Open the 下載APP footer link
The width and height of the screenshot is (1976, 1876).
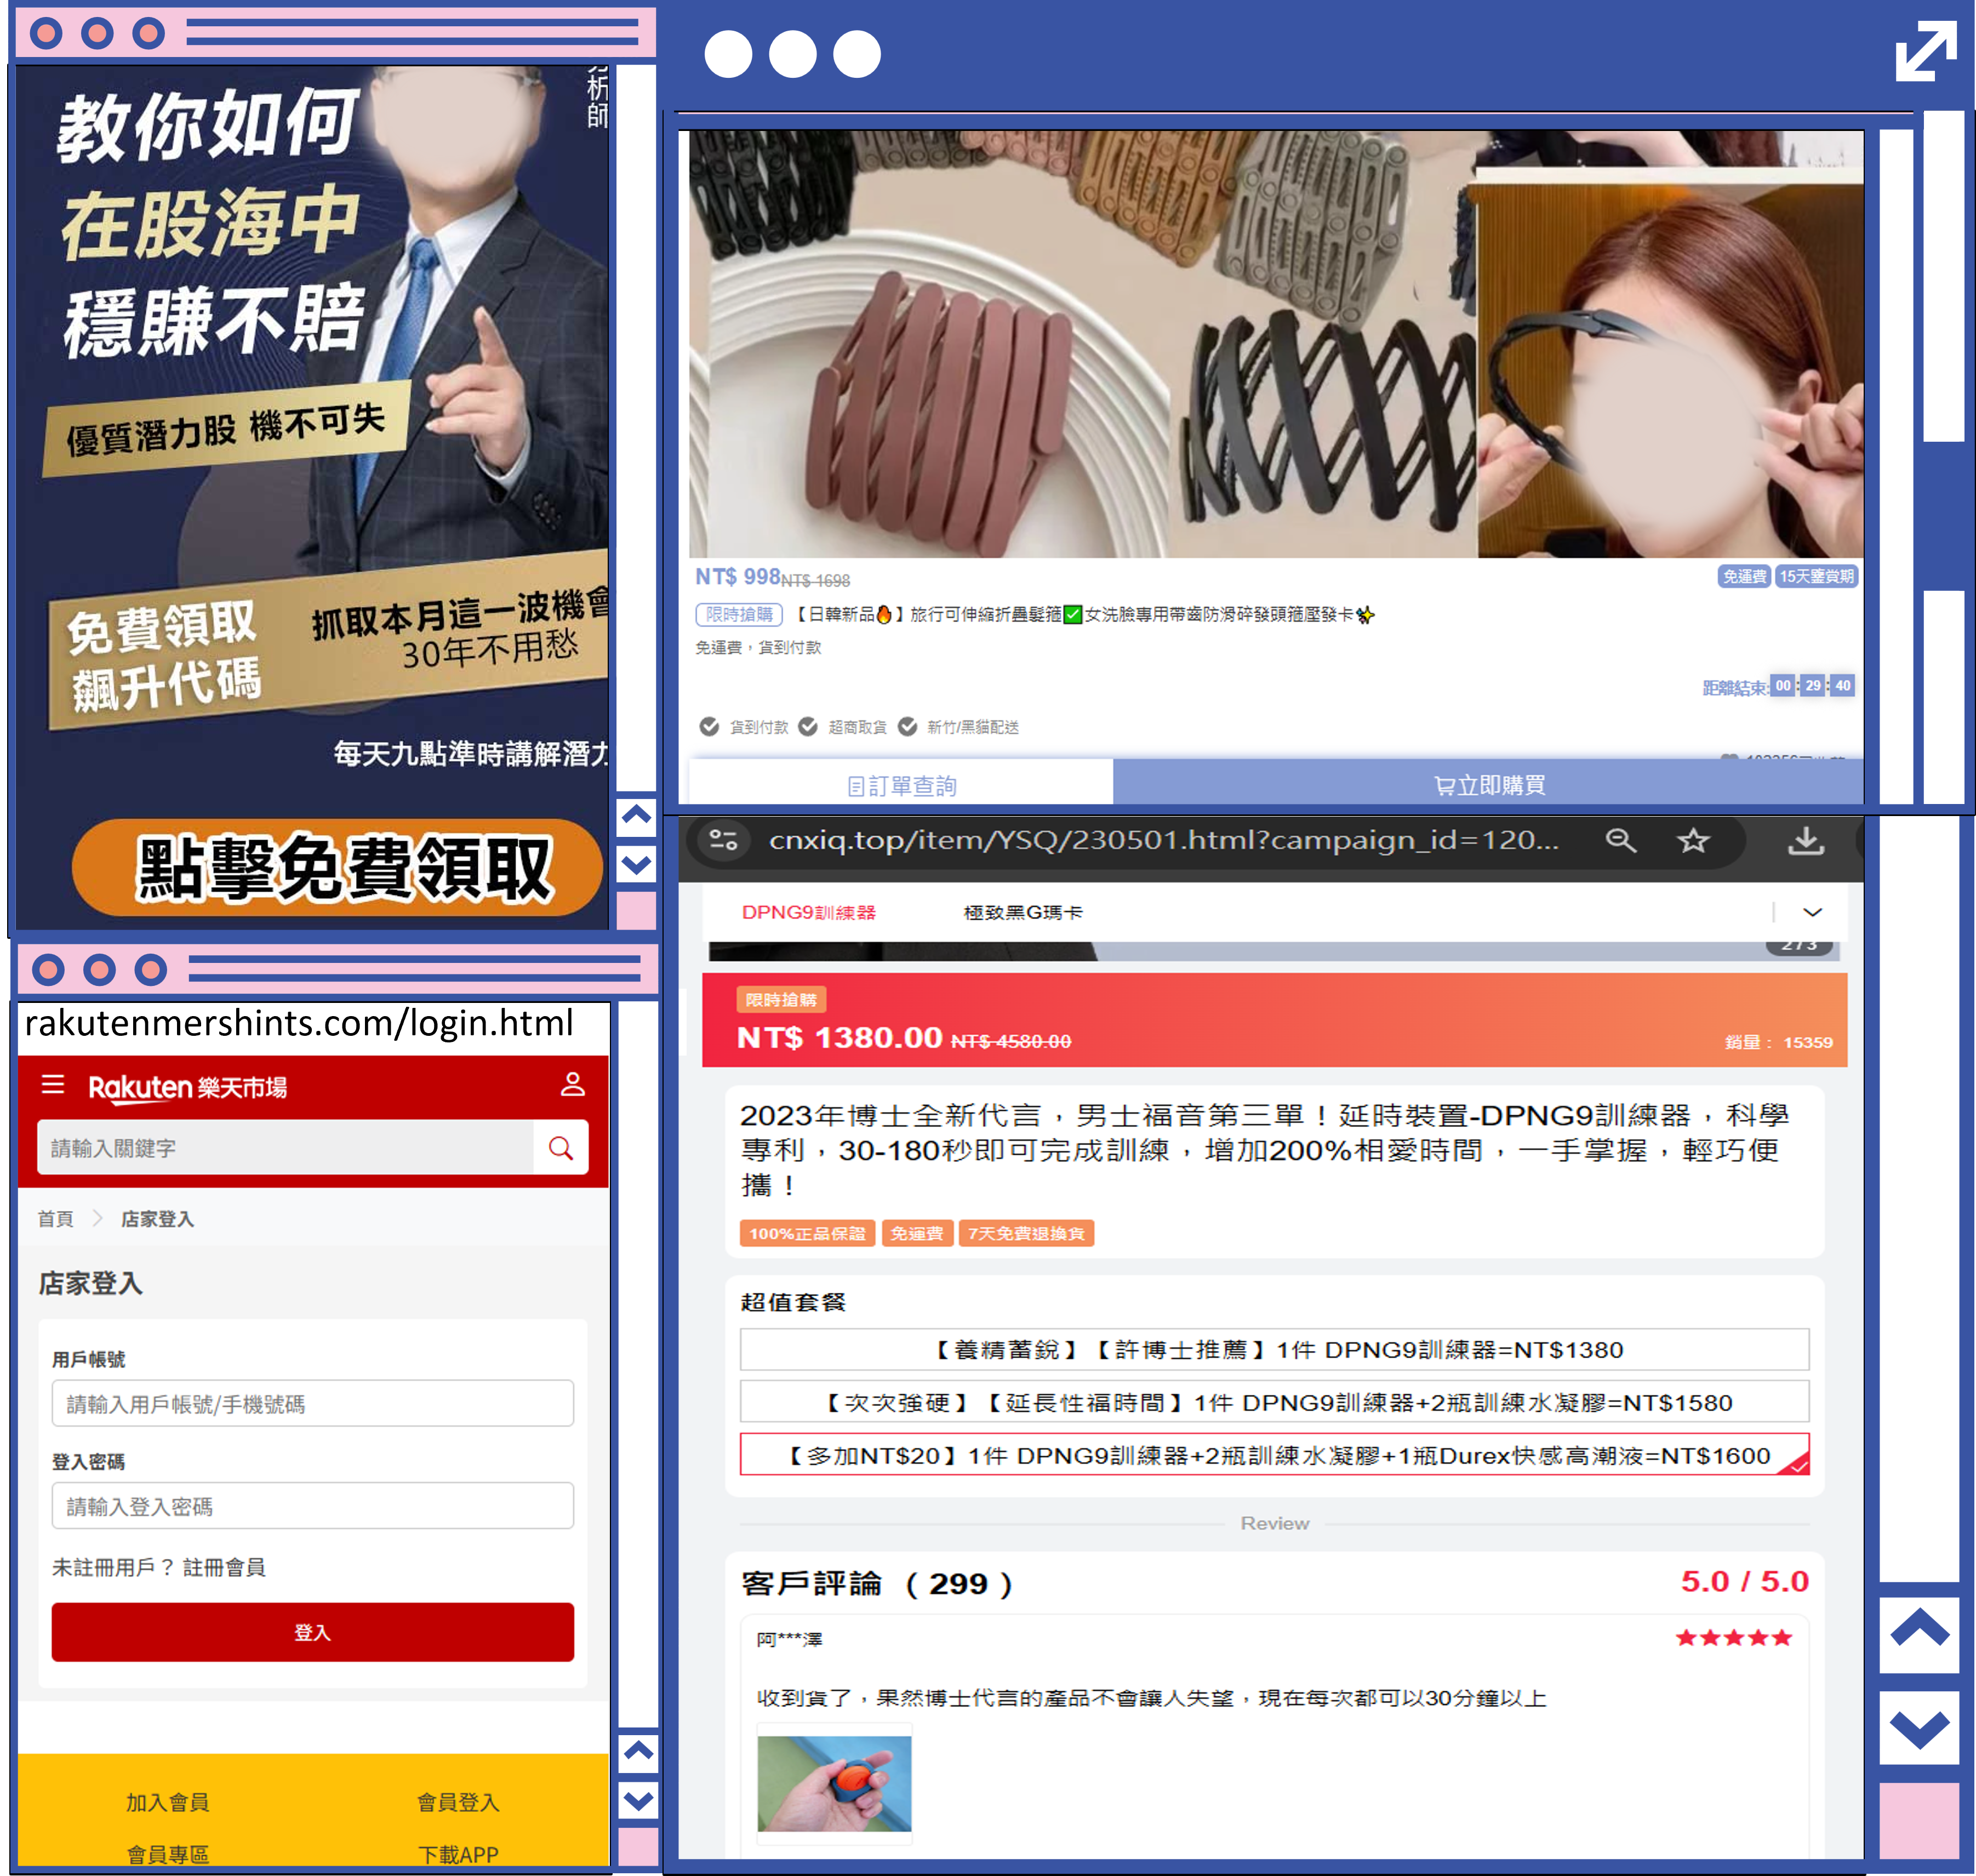(x=457, y=1854)
